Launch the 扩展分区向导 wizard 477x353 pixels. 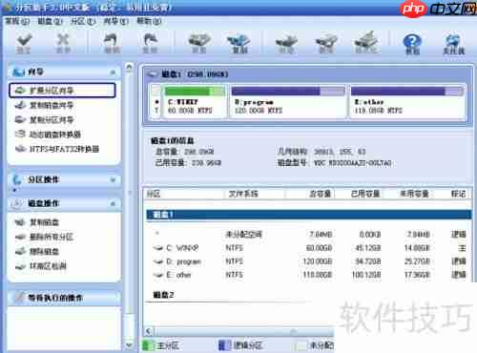[x=62, y=91]
